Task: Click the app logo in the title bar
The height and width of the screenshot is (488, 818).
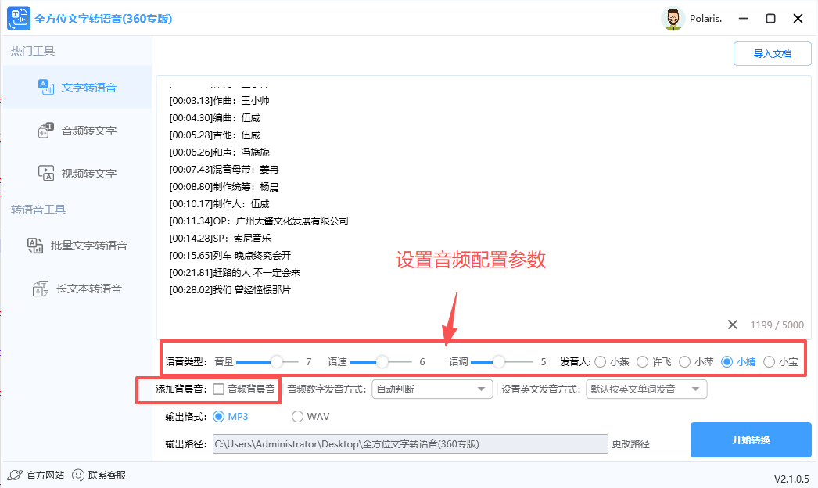Action: (18, 17)
